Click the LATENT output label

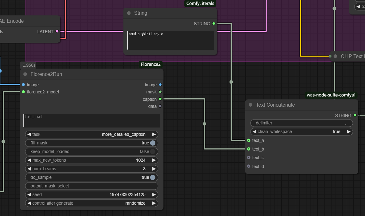45,32
